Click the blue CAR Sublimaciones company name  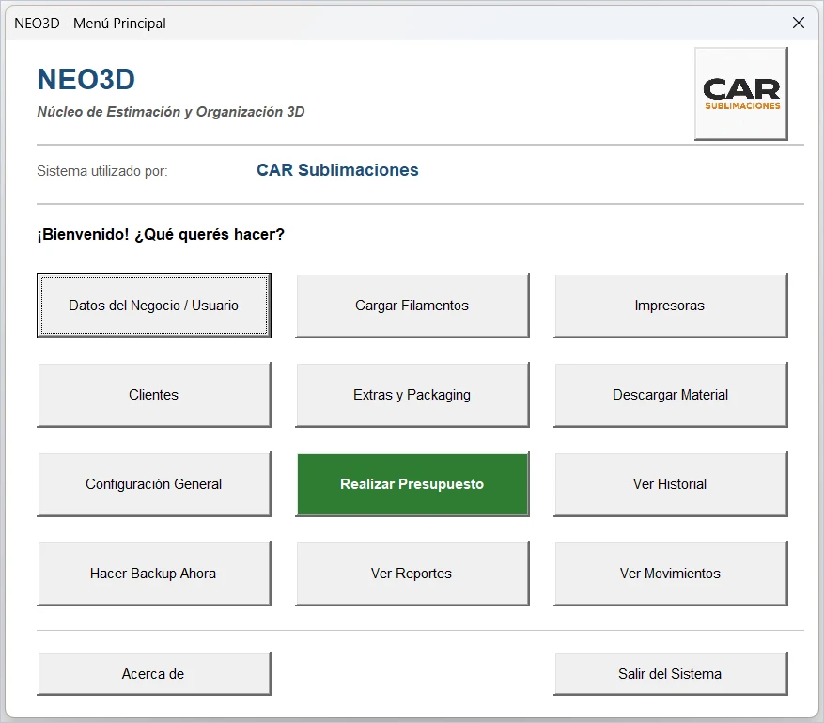click(x=337, y=170)
